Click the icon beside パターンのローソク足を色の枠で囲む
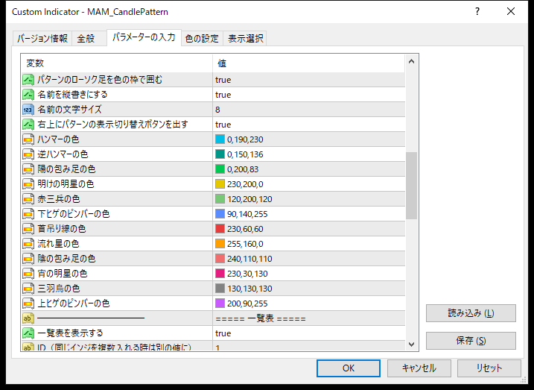Image resolution: width=534 pixels, height=390 pixels. [x=28, y=80]
